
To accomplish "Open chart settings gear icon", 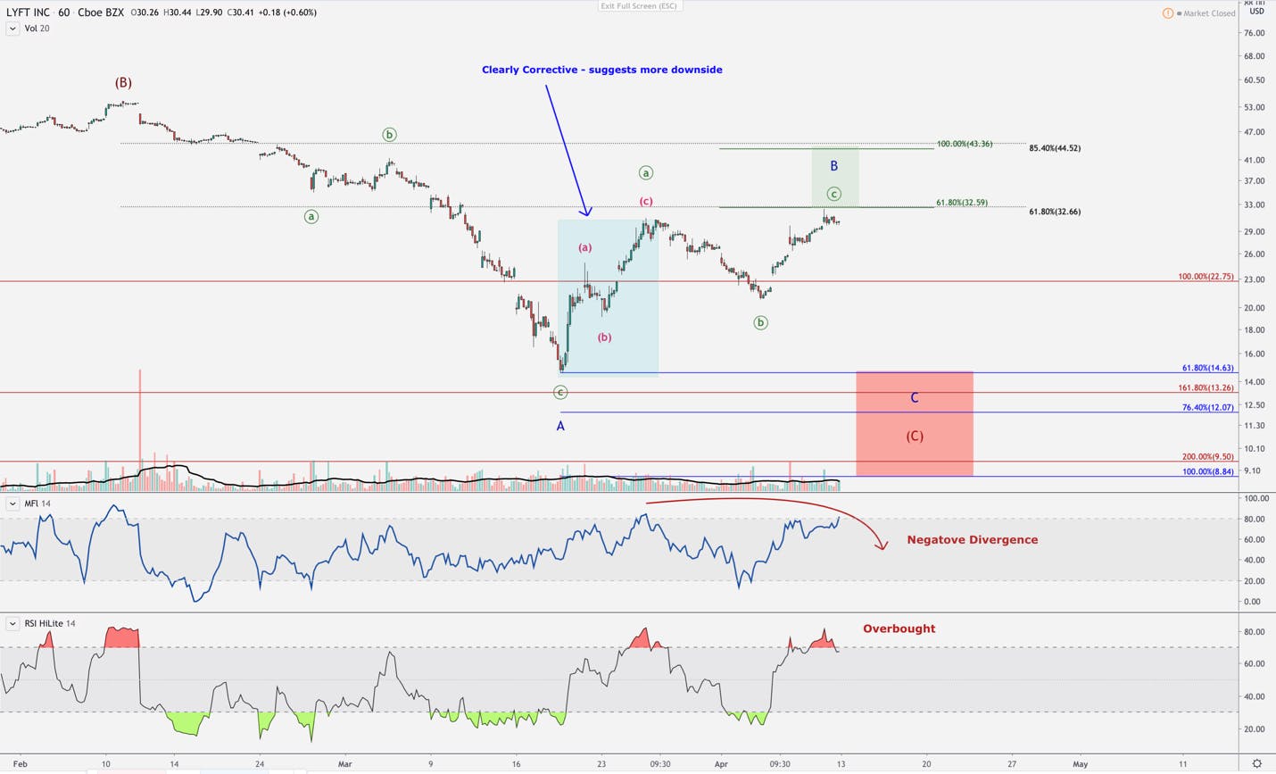I will (1256, 764).
